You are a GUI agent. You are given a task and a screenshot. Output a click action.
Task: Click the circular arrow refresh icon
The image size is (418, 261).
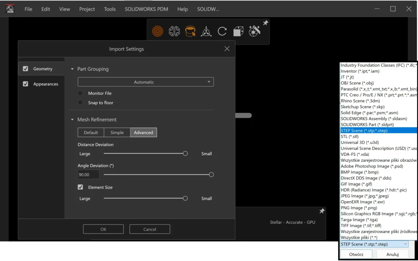tap(222, 31)
